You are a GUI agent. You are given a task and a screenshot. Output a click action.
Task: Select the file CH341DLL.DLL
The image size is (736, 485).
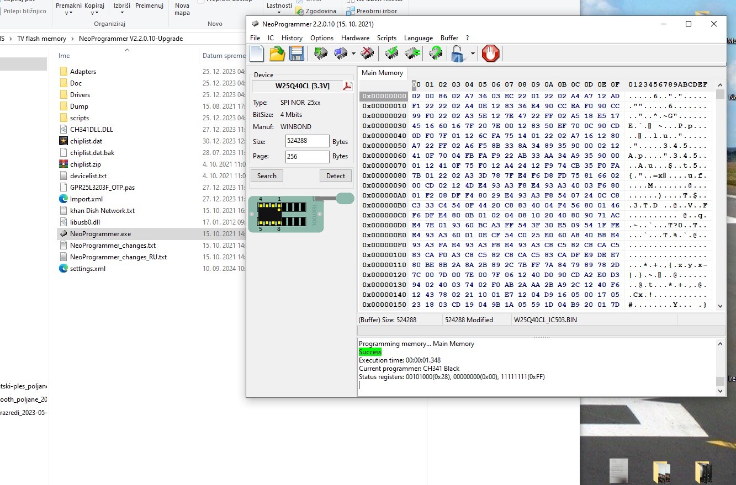click(92, 130)
